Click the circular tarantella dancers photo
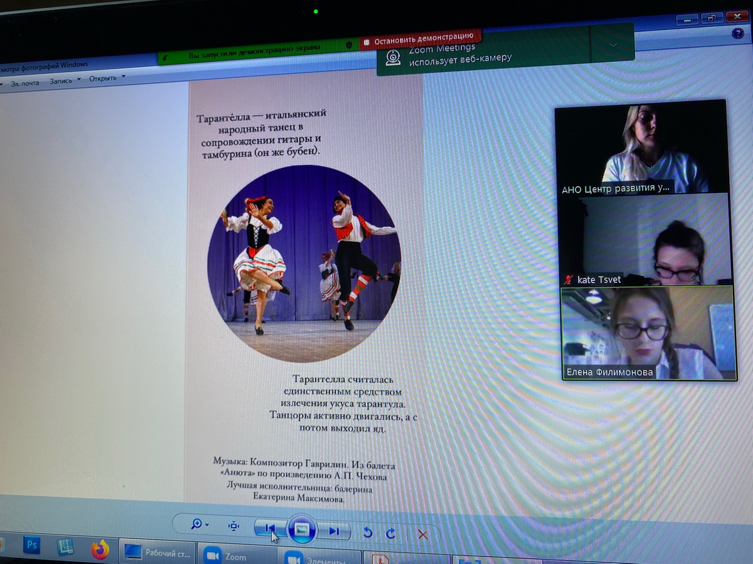 [304, 263]
